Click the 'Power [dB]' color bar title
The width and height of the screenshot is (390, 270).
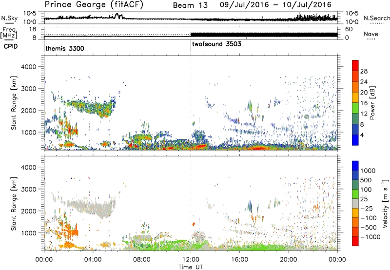pos(372,103)
